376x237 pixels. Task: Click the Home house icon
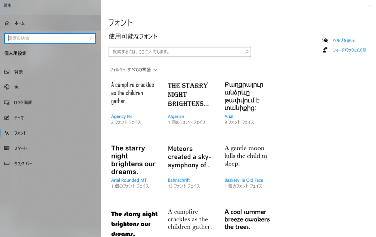pos(7,23)
